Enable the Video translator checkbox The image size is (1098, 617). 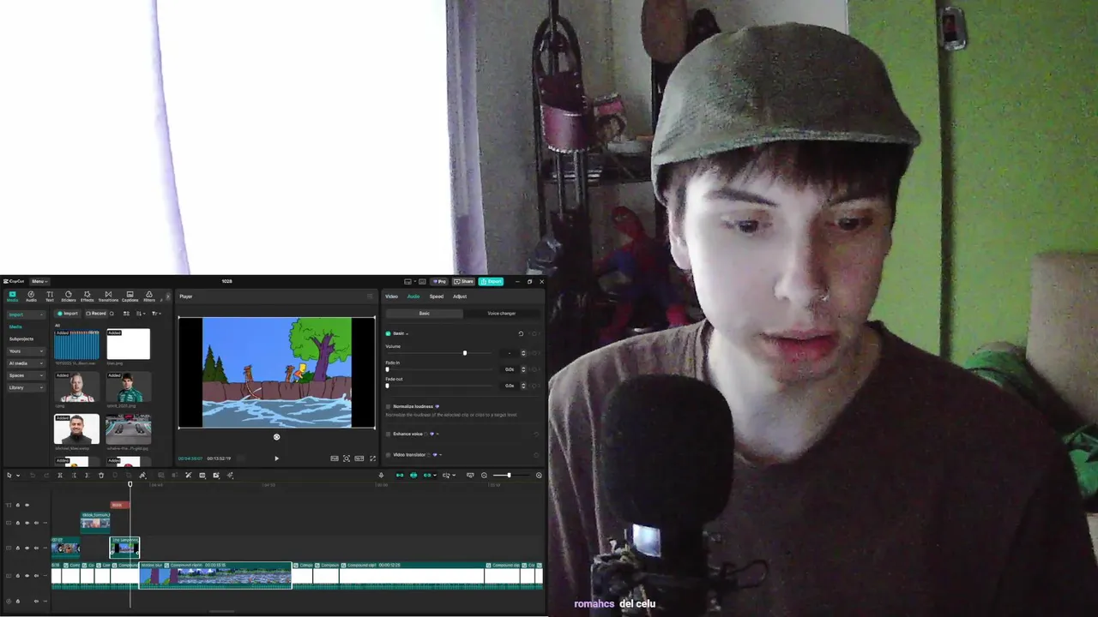pos(388,455)
